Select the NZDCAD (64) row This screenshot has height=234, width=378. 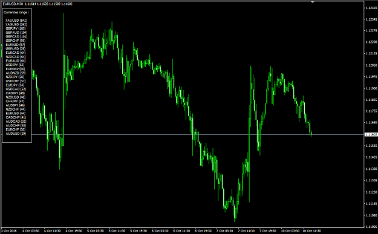click(x=16, y=57)
